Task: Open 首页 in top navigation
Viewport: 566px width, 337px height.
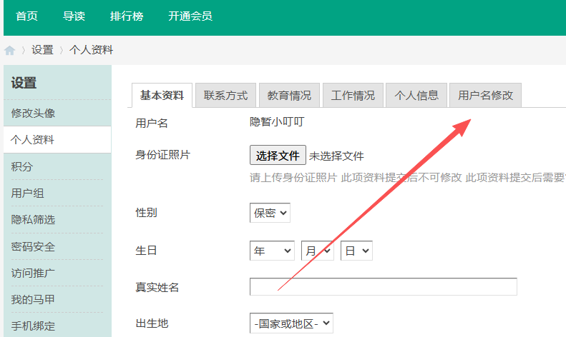Action: click(x=27, y=16)
